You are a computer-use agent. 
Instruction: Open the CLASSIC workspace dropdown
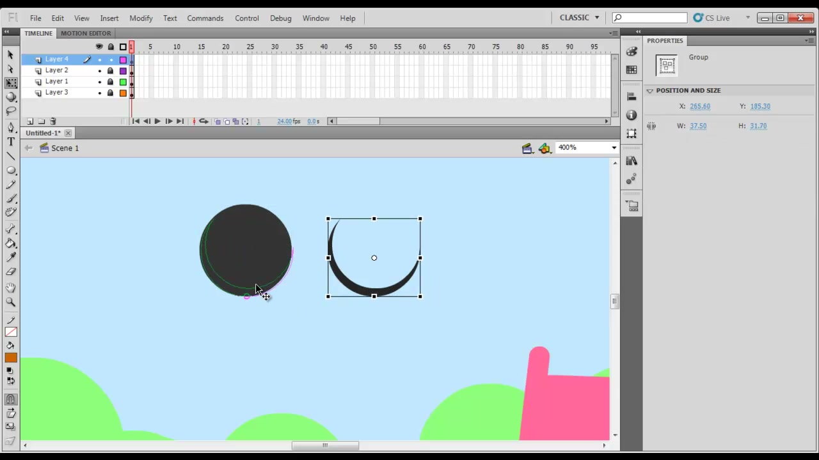point(580,18)
